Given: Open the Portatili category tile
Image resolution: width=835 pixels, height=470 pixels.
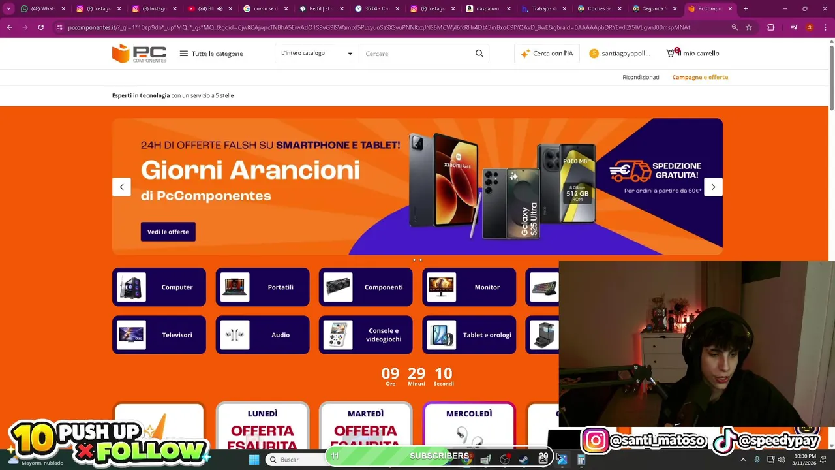Looking at the screenshot, I should coord(262,287).
